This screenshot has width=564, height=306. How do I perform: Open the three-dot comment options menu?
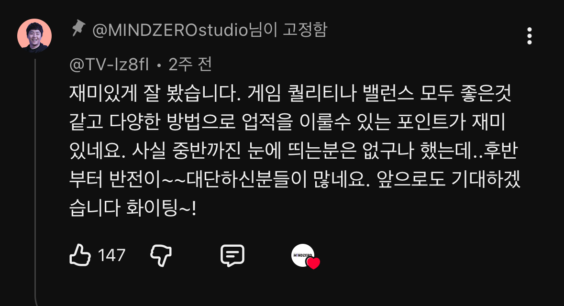point(530,36)
